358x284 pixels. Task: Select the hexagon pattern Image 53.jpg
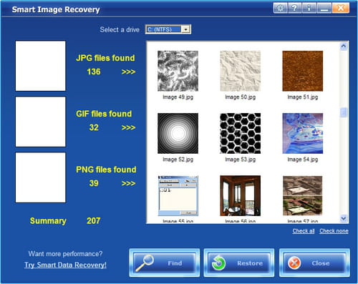[240, 133]
